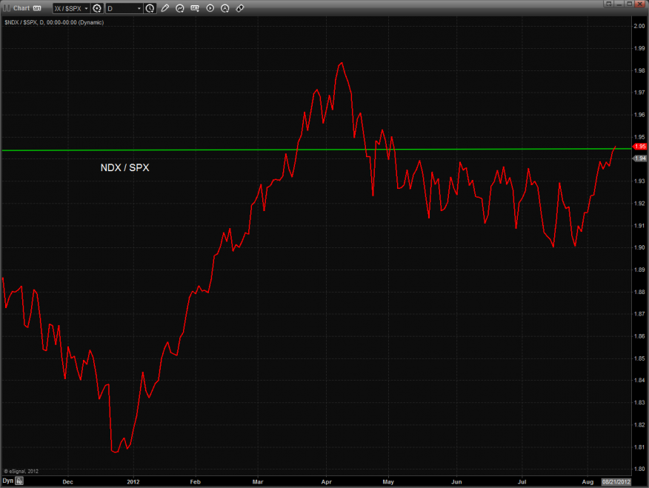Click the circled A alerts icon
The image size is (649, 488).
pos(225,8)
